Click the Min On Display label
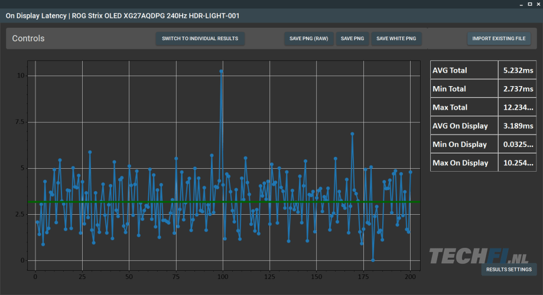This screenshot has height=295, width=543. tap(460, 144)
